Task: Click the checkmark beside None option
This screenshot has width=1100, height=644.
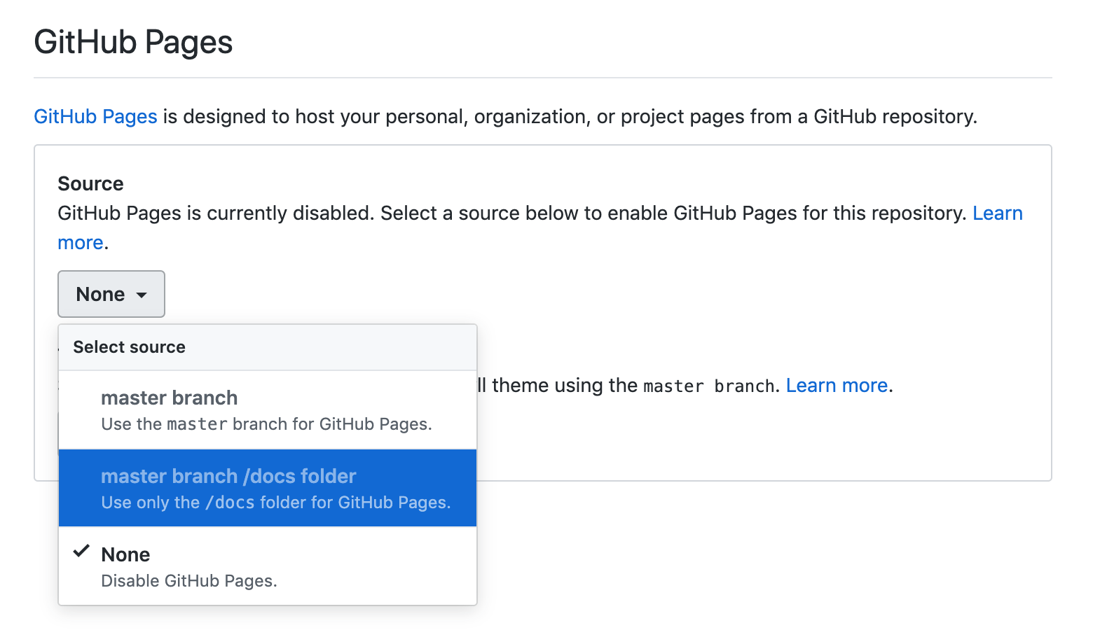Action: coord(81,551)
